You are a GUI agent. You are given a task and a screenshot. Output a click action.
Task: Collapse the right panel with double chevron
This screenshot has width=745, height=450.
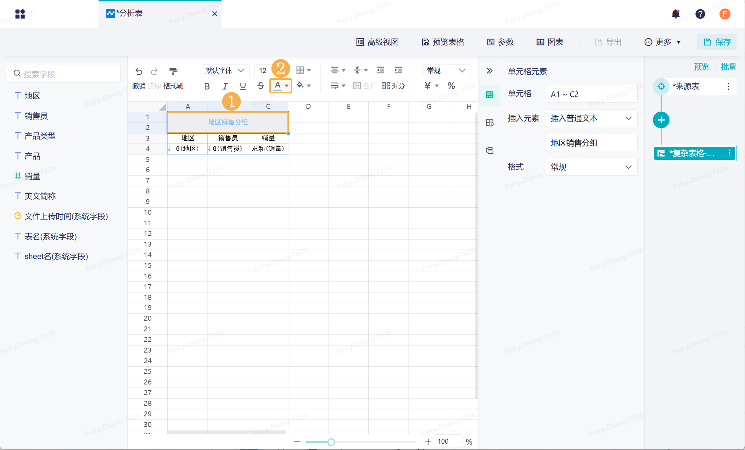[x=489, y=71]
